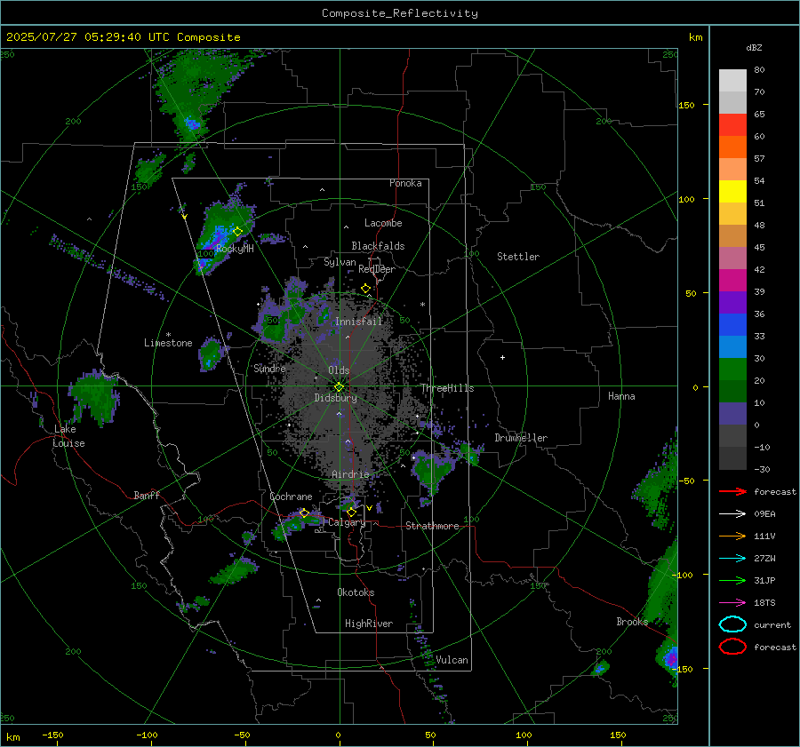The width and height of the screenshot is (800, 747).
Task: Click the Vulcan label
Action: click(452, 660)
